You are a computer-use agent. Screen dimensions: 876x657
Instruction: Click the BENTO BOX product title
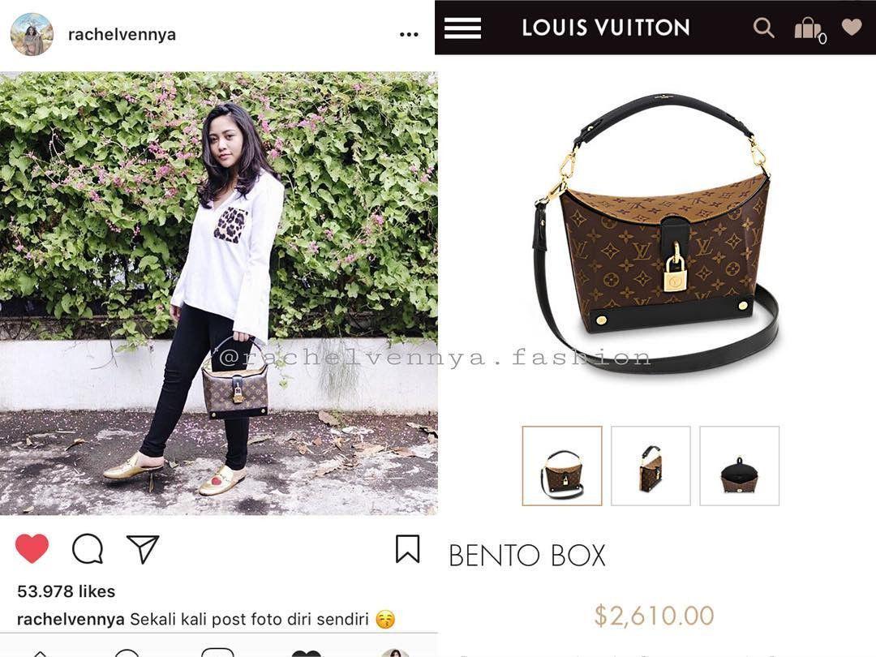[x=527, y=556]
